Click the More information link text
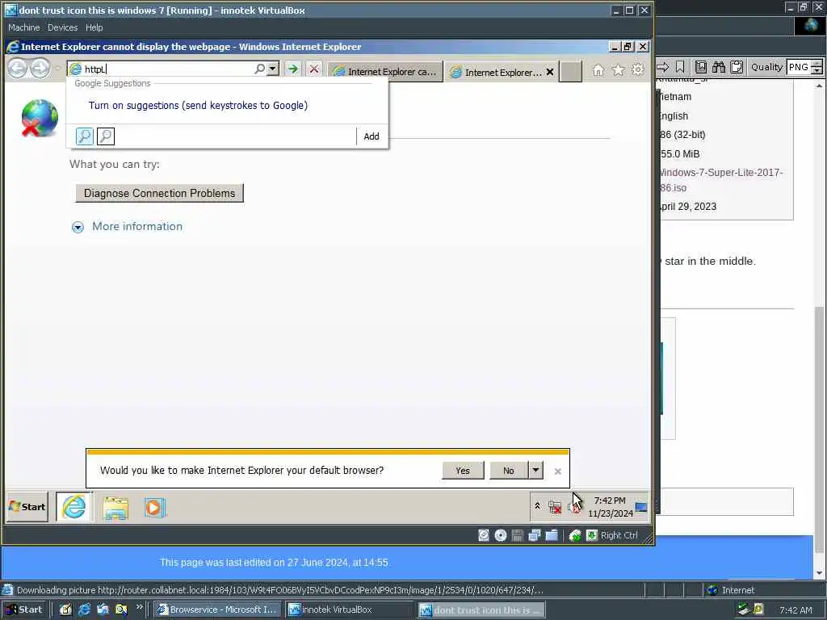The height and width of the screenshot is (620, 827). [137, 226]
